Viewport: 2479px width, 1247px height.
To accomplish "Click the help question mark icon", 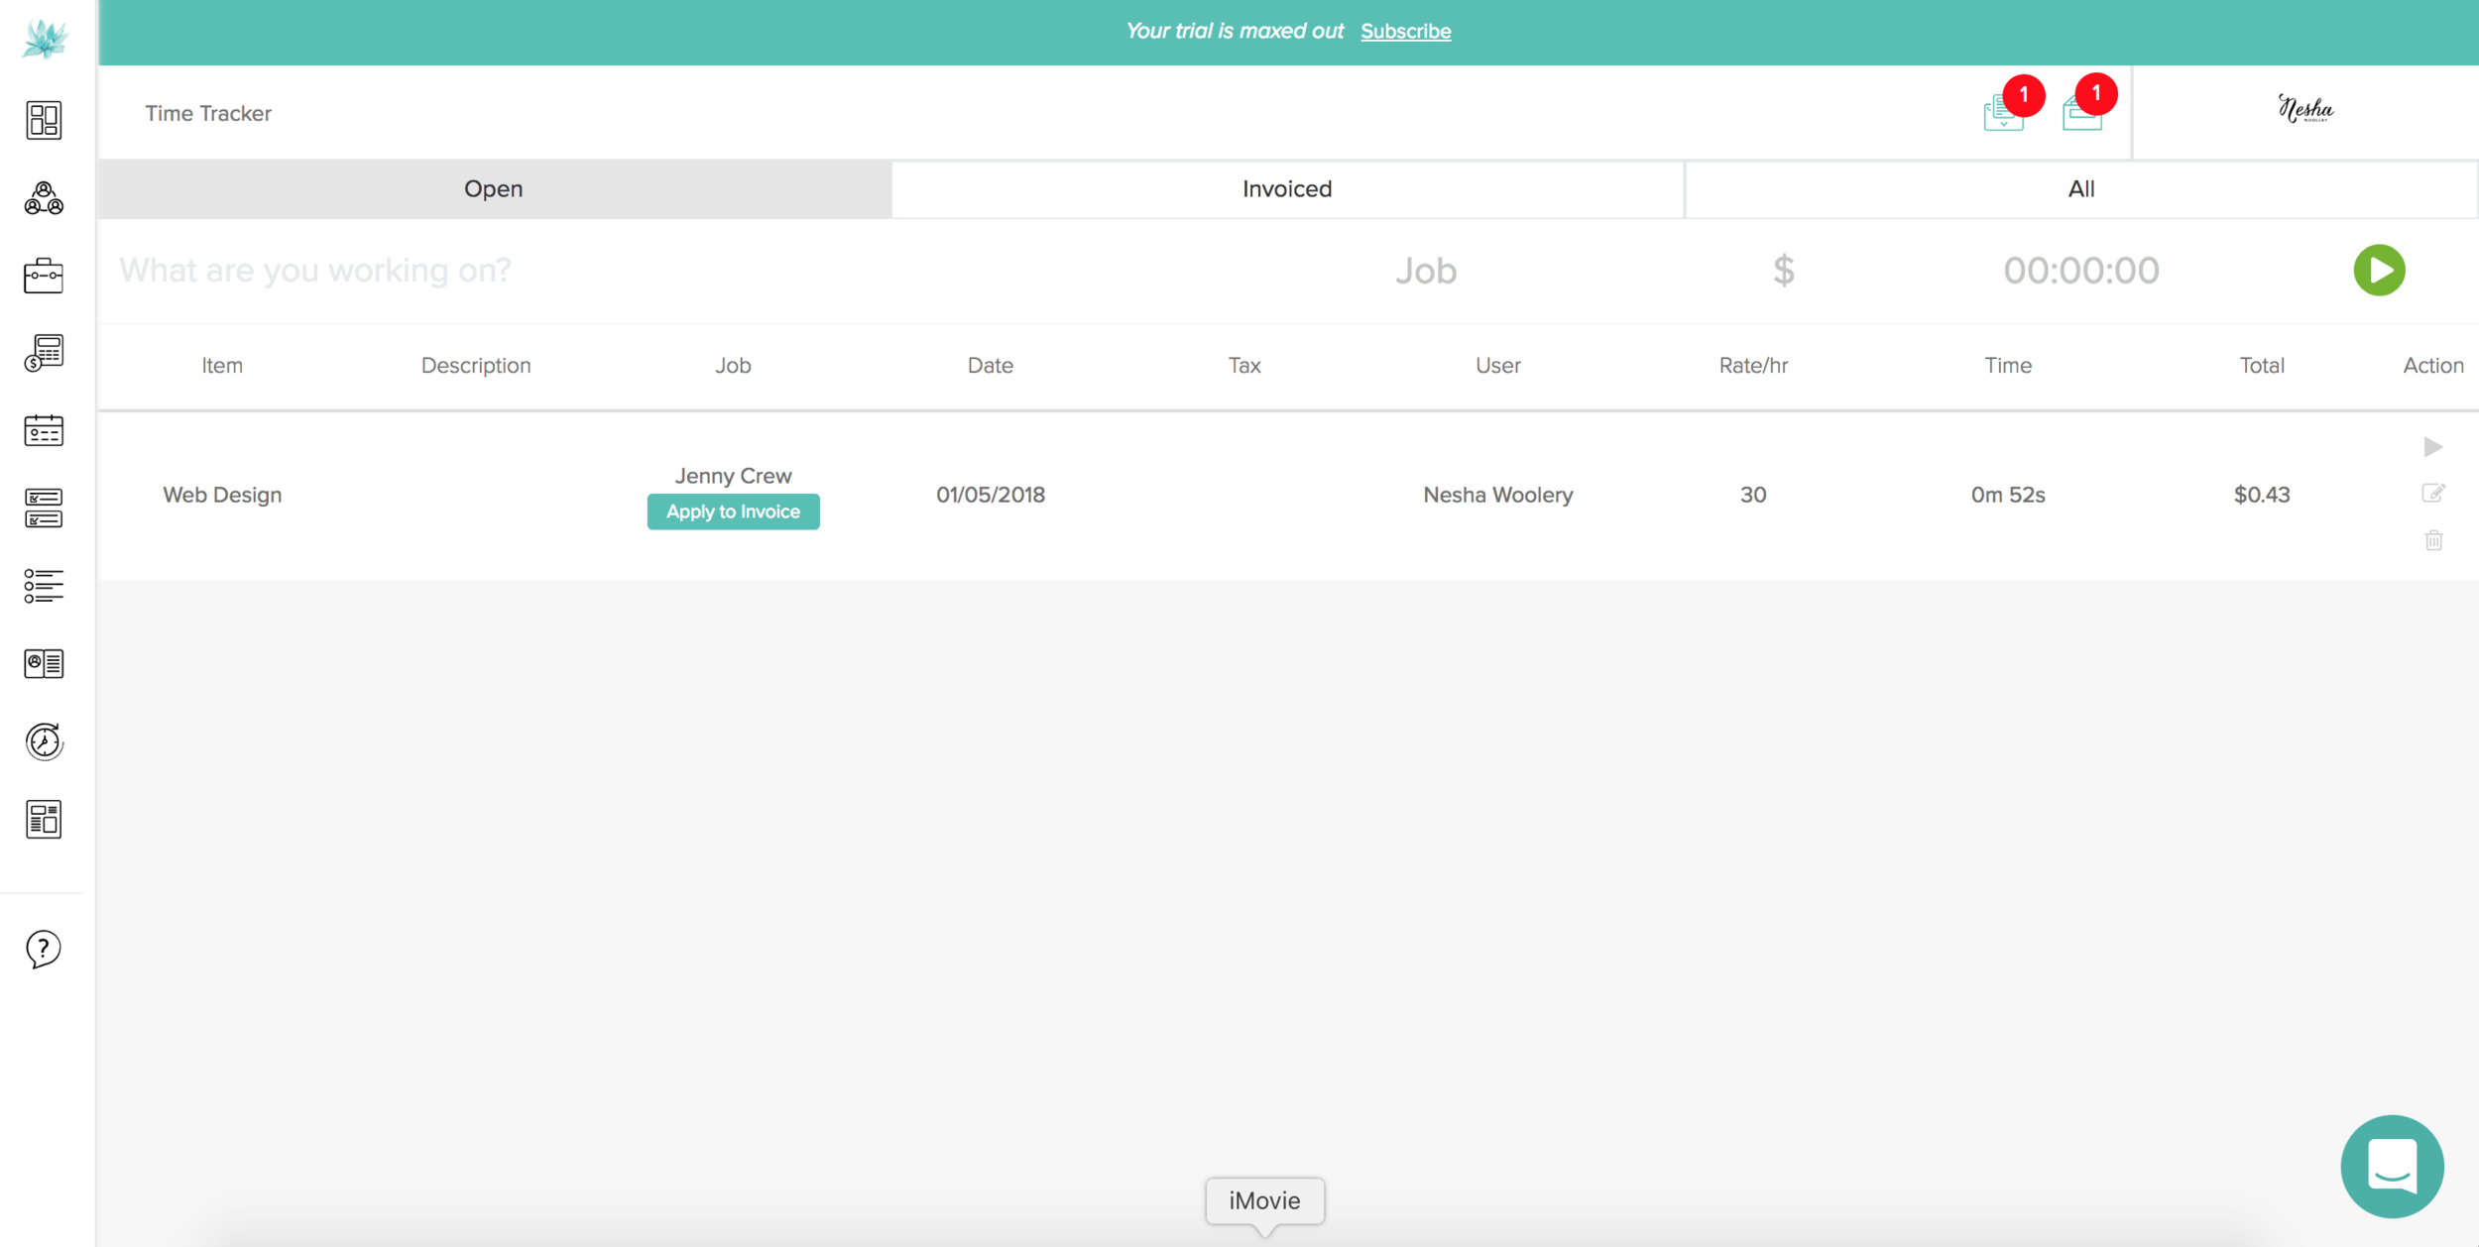I will (x=44, y=949).
